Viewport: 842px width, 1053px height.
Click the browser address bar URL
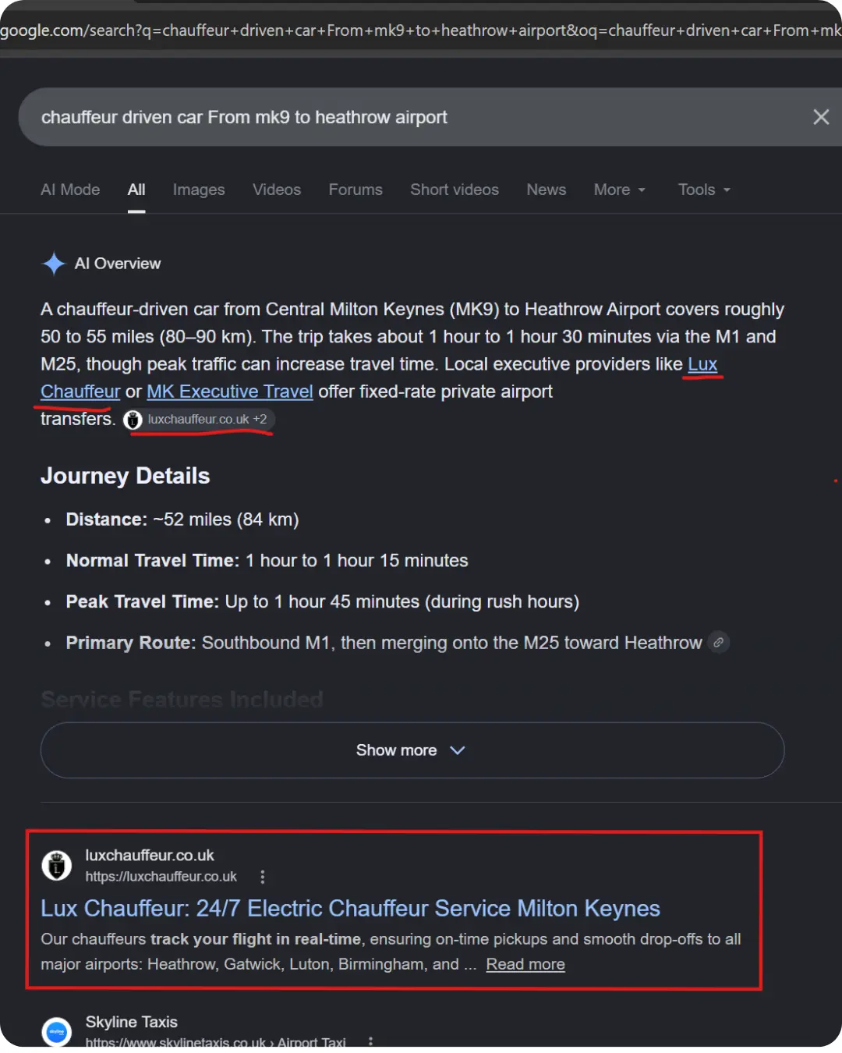click(421, 30)
